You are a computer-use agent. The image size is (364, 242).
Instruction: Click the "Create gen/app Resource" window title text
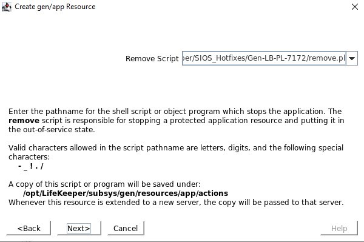(55, 7)
